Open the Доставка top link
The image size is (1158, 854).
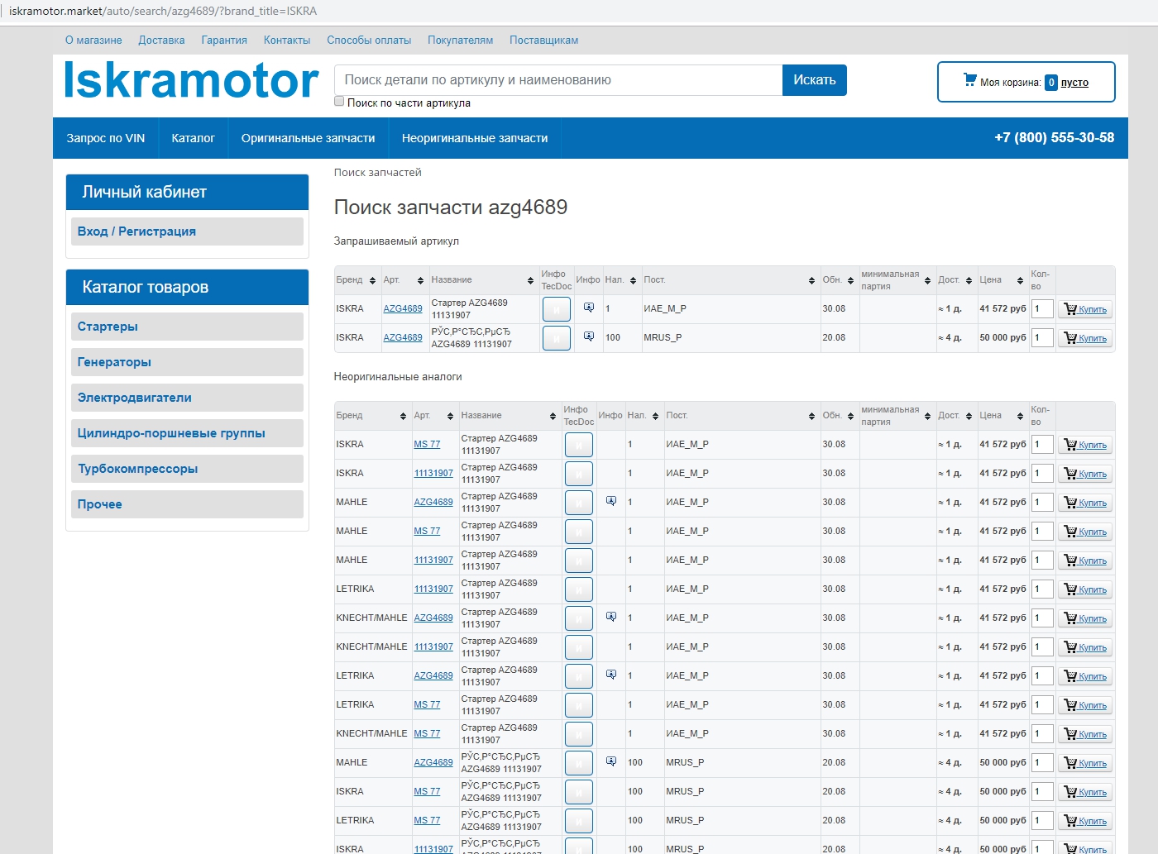pos(161,40)
